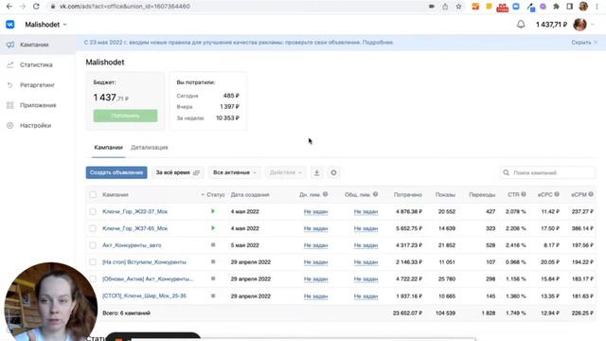Click Создать объявление button
Viewport: 606px width, 341px height.
pyautogui.click(x=116, y=172)
